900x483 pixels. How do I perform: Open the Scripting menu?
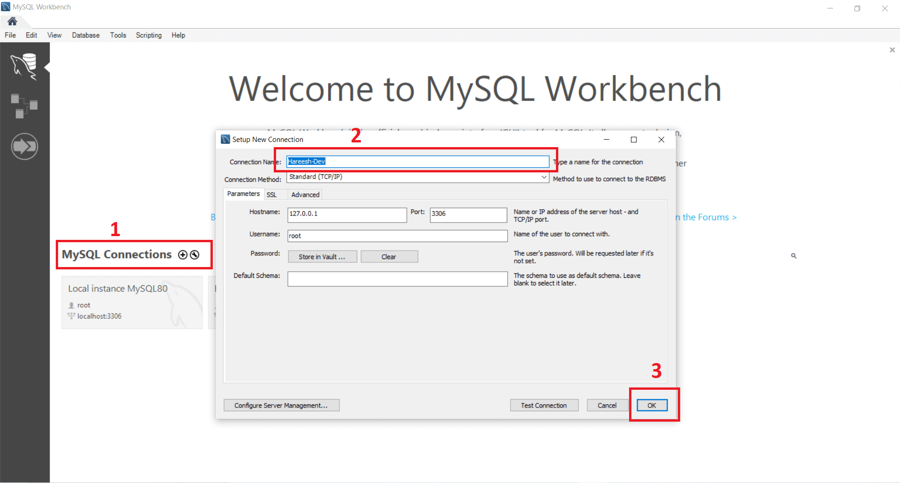pos(148,35)
